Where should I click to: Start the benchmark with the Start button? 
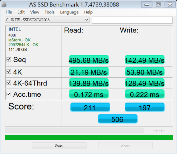[59, 146]
